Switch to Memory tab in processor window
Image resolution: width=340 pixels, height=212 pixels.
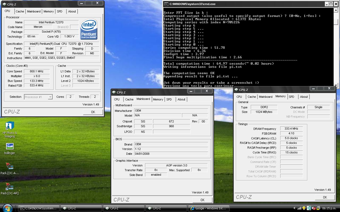pos(49,11)
